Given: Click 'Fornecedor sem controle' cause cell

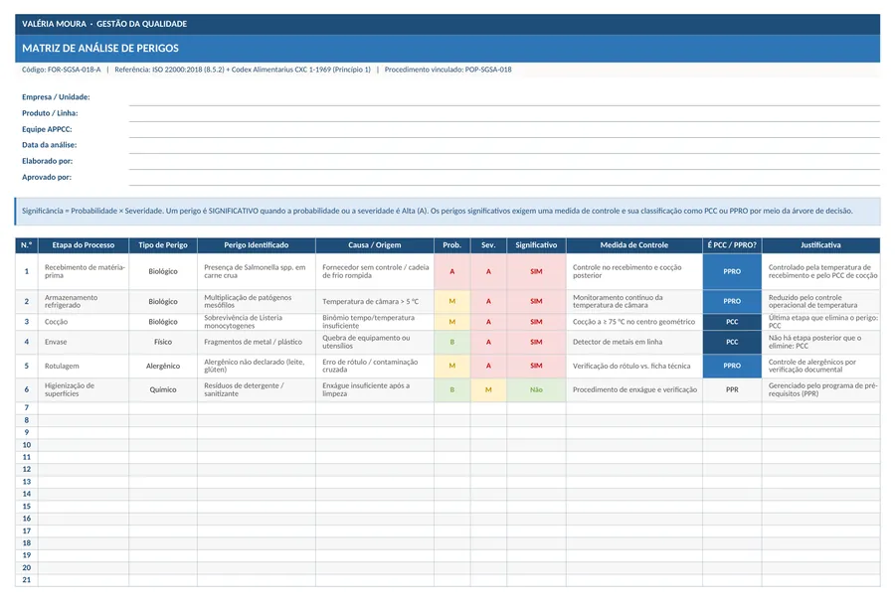Looking at the screenshot, I should (375, 271).
